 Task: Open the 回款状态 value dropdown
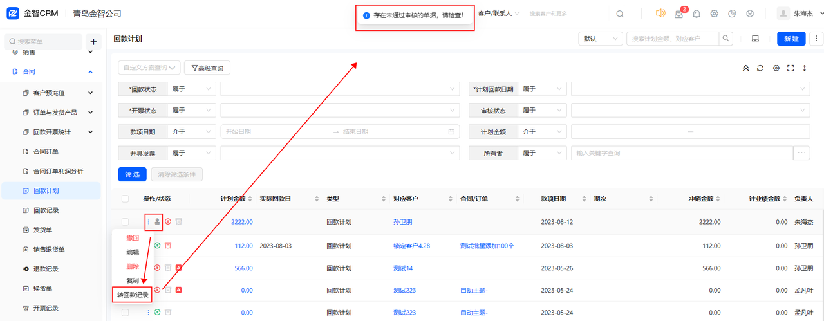click(x=340, y=89)
